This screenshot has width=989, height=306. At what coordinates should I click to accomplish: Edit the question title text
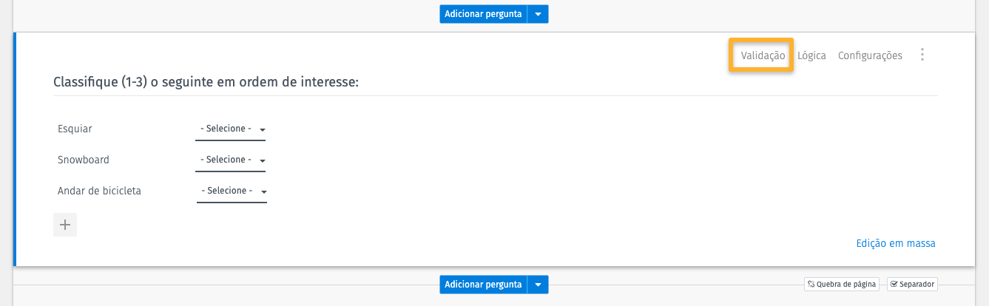(206, 82)
